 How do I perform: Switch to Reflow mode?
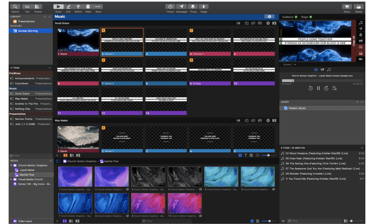tap(78, 7)
